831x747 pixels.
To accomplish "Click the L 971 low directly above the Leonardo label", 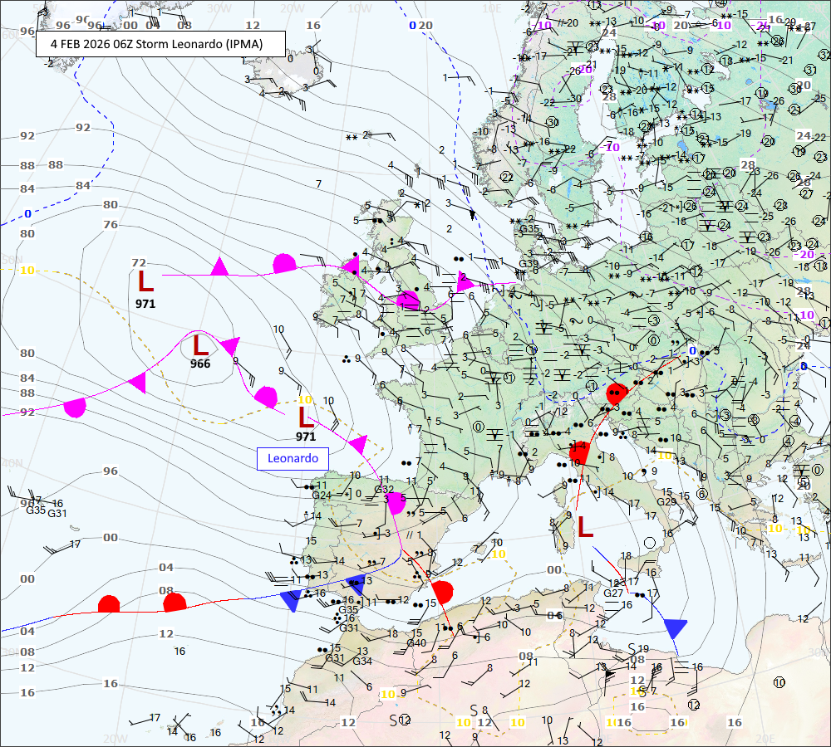I will pyautogui.click(x=306, y=418).
